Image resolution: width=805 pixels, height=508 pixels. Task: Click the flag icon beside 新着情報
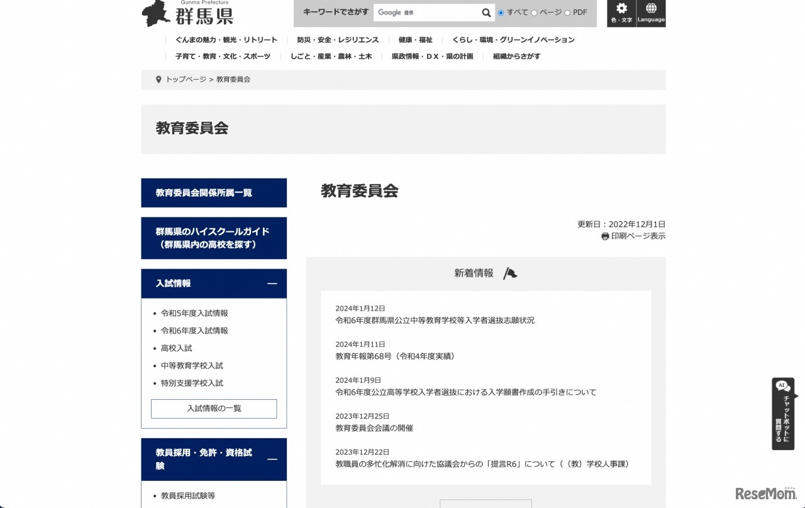(x=509, y=272)
